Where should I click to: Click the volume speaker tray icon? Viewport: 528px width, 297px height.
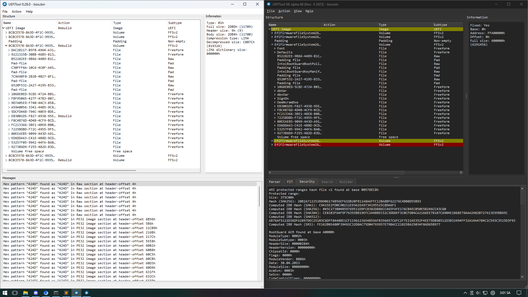pos(478,293)
